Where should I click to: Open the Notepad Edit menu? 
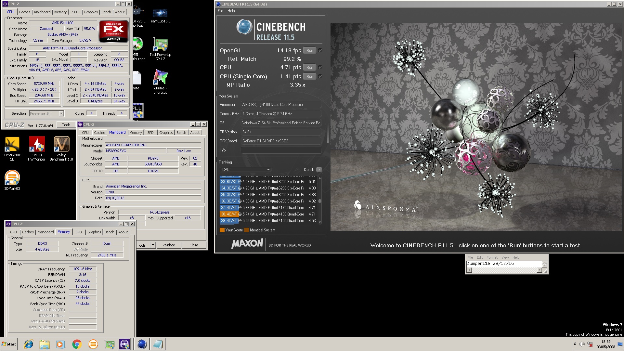click(x=480, y=257)
